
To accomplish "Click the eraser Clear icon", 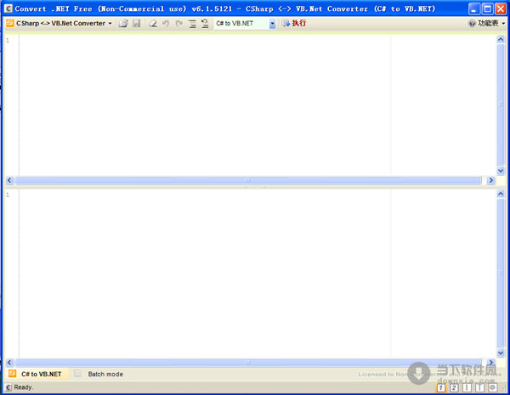I will click(x=152, y=24).
